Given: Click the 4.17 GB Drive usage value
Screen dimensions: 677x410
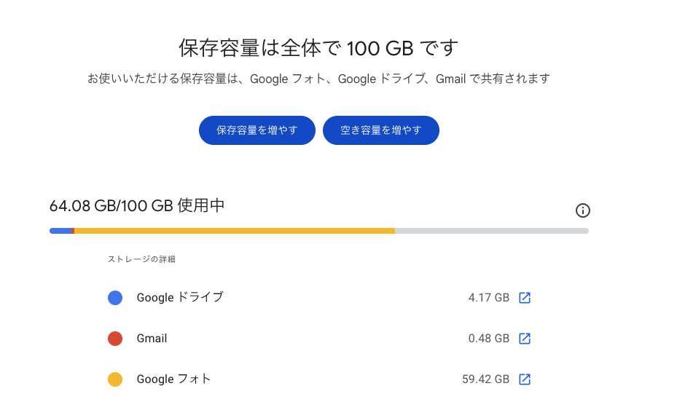Looking at the screenshot, I should [x=488, y=298].
